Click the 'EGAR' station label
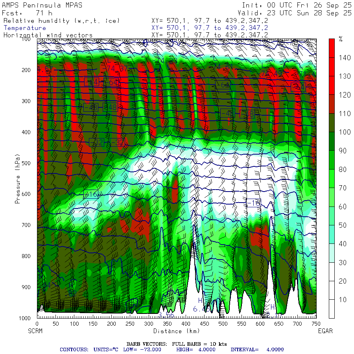354x354 pixels. point(325,331)
